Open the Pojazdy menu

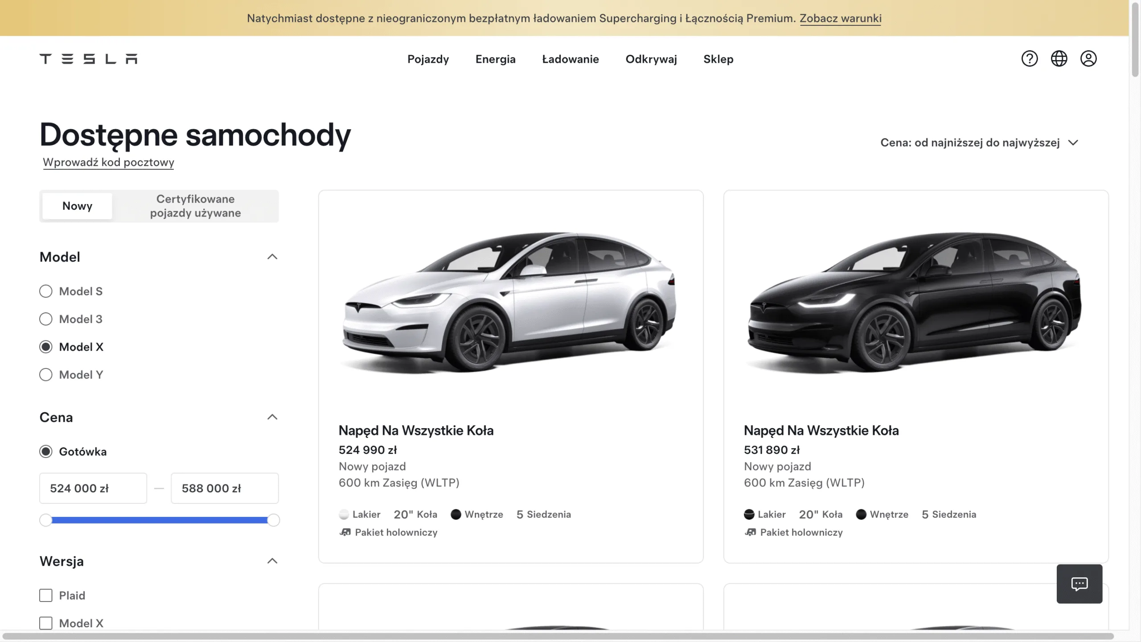(428, 59)
